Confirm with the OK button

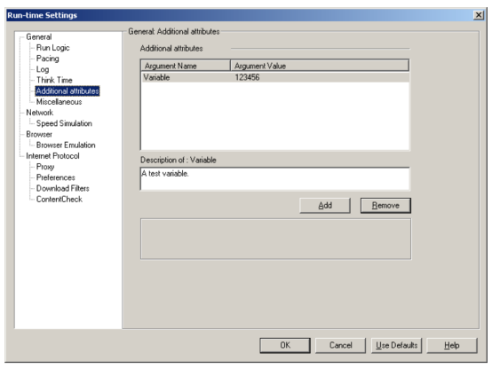pos(285,345)
